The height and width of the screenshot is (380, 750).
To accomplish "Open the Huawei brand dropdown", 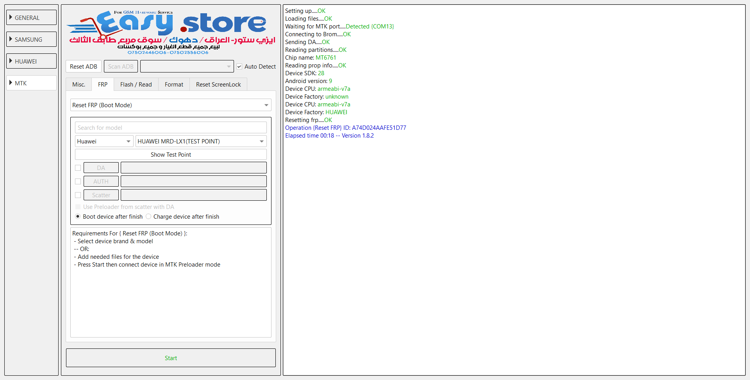I will 104,141.
